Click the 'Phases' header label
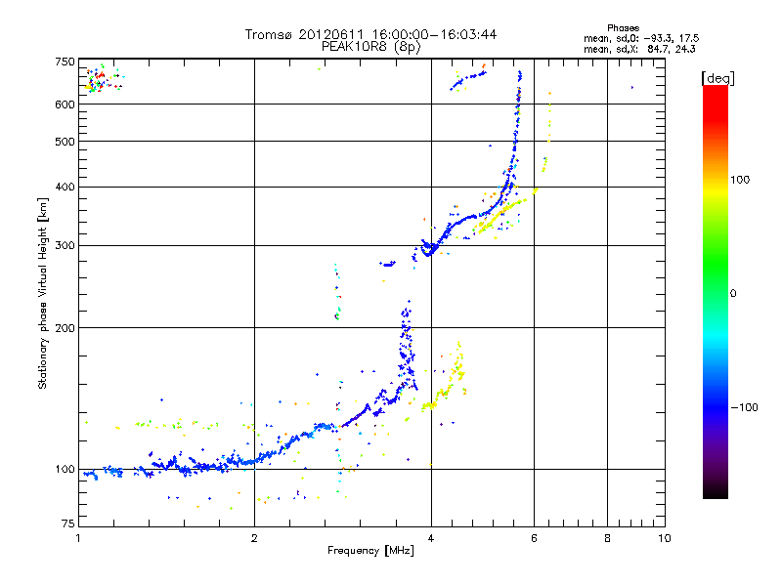The height and width of the screenshot is (586, 782). coord(623,28)
